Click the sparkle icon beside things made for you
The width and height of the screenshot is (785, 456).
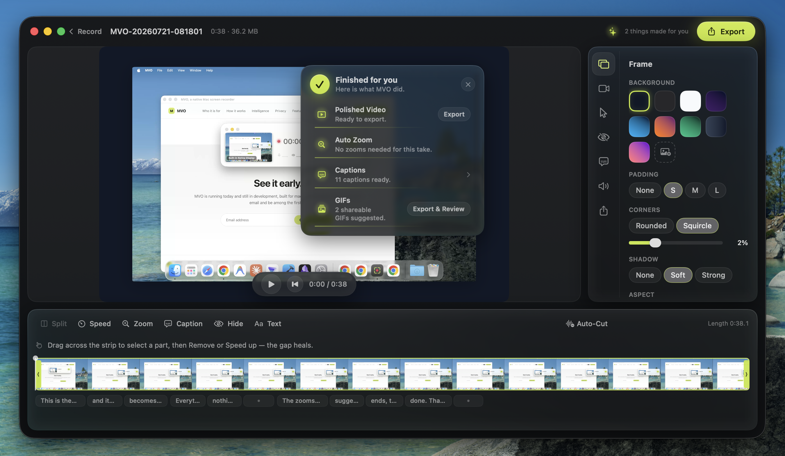[x=612, y=31]
